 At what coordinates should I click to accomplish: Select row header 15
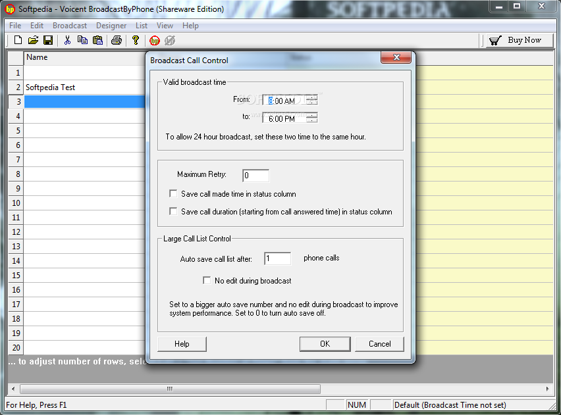[x=16, y=275]
